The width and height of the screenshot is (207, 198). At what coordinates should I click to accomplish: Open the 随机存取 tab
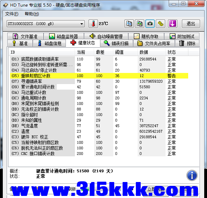tap(146, 36)
